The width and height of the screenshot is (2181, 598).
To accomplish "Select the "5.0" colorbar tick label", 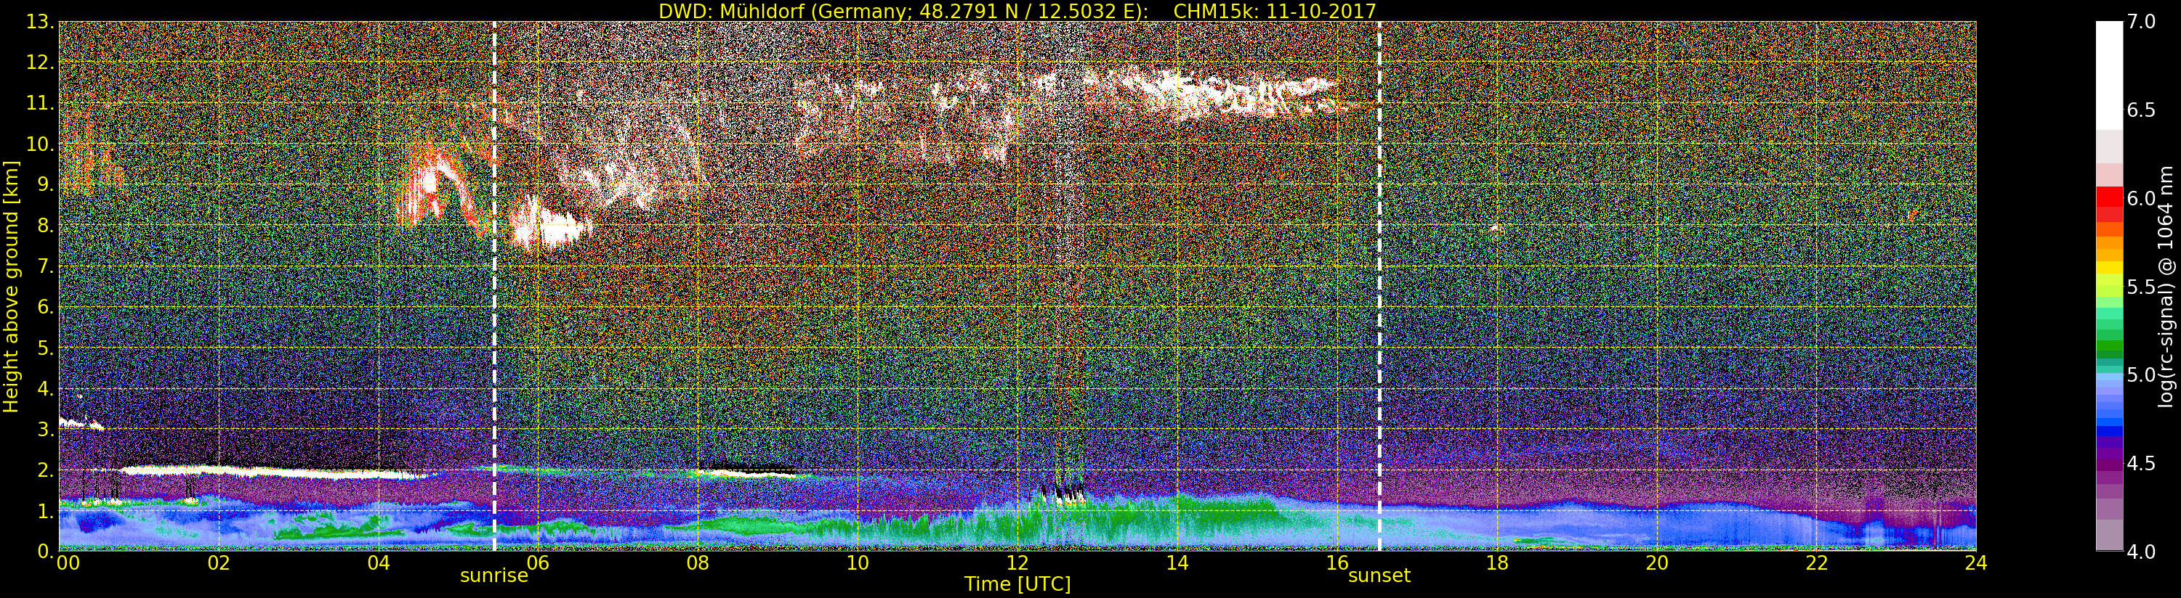I will point(2141,374).
